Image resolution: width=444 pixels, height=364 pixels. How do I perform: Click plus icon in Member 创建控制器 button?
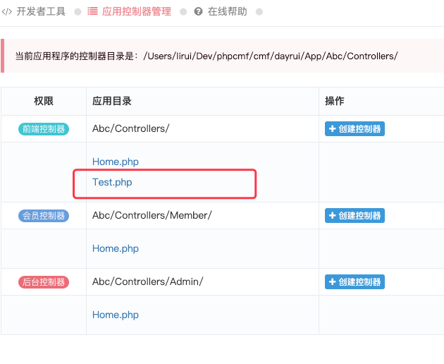click(332, 215)
